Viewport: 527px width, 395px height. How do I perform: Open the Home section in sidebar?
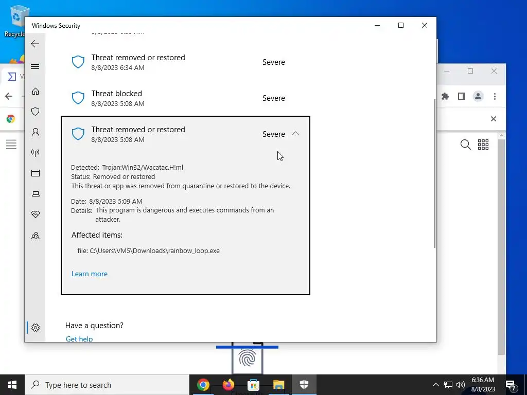pos(36,92)
